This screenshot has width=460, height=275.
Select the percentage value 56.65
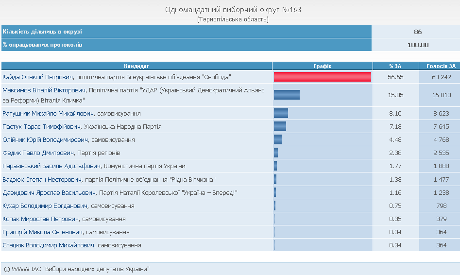point(395,77)
